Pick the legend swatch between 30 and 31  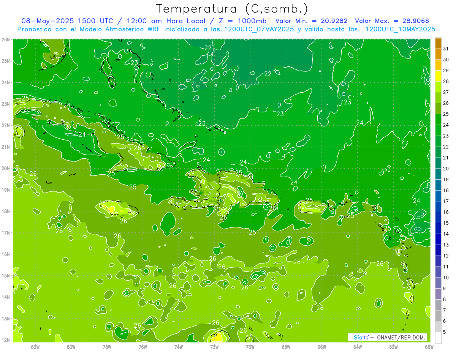(x=438, y=54)
